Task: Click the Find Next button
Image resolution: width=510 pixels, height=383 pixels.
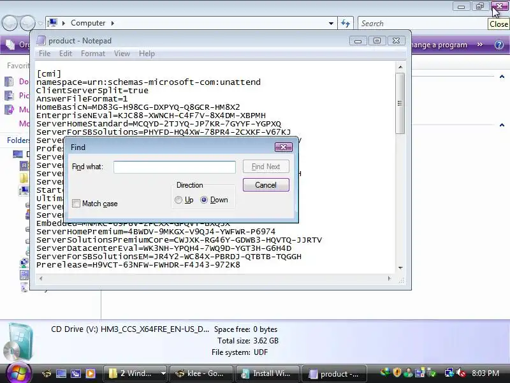Action: click(x=266, y=167)
